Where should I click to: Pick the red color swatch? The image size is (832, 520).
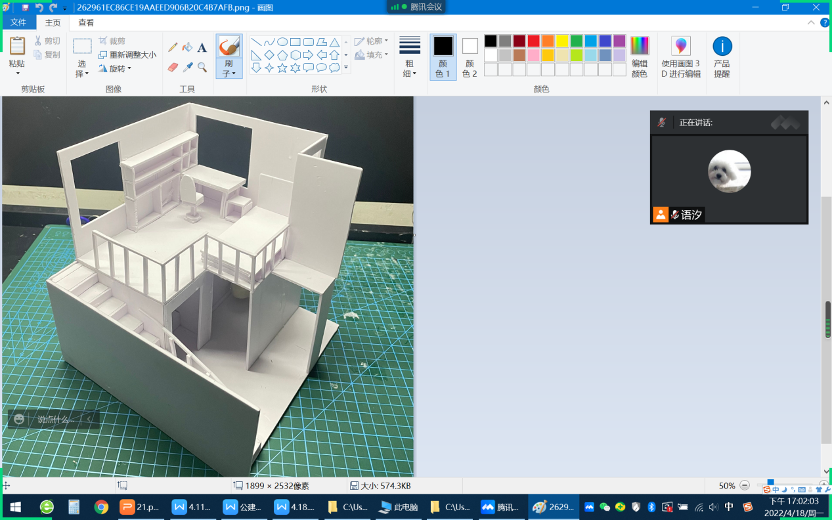[533, 41]
